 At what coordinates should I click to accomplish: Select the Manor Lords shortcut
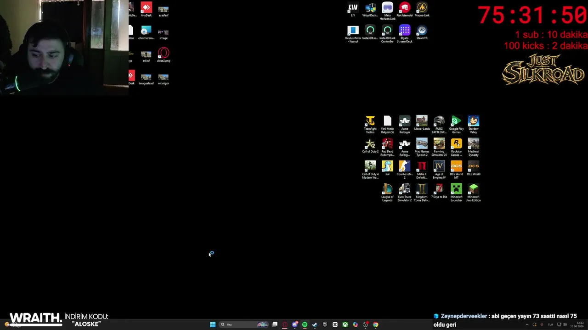tap(422, 123)
